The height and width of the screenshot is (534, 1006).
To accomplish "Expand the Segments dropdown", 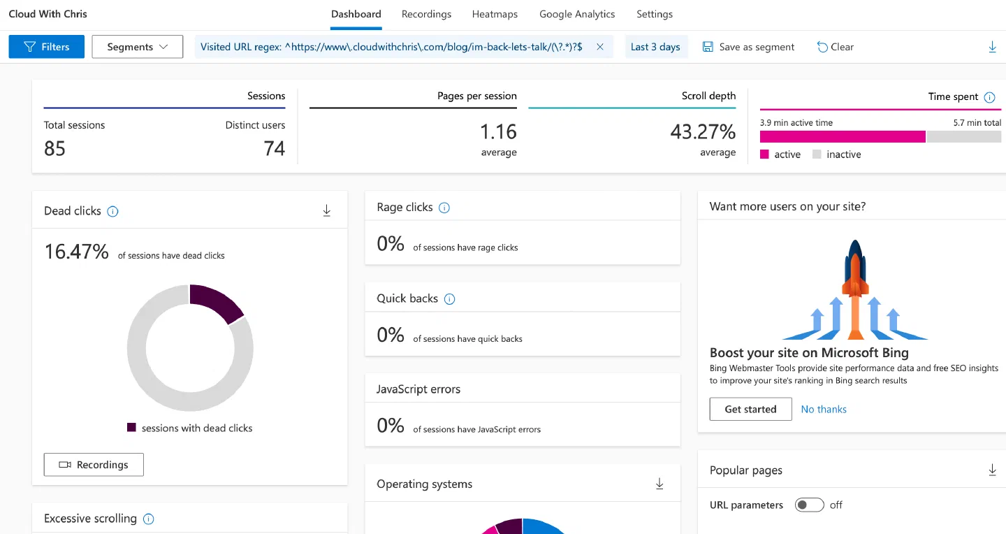I will click(x=138, y=47).
